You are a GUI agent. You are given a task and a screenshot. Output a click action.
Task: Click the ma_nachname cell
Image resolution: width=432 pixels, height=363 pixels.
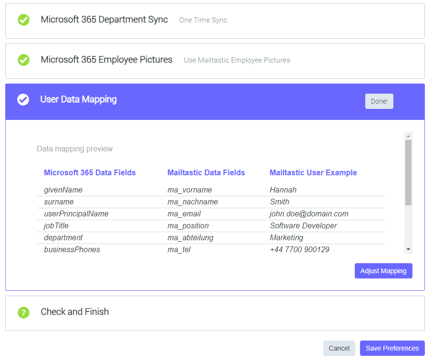click(x=193, y=202)
